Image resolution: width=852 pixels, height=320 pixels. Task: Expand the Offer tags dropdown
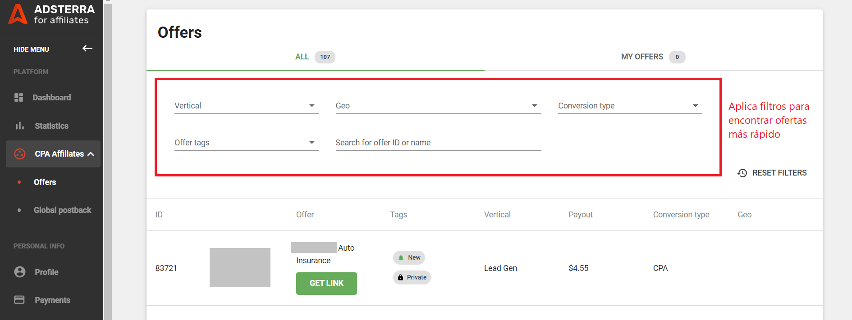point(246,143)
